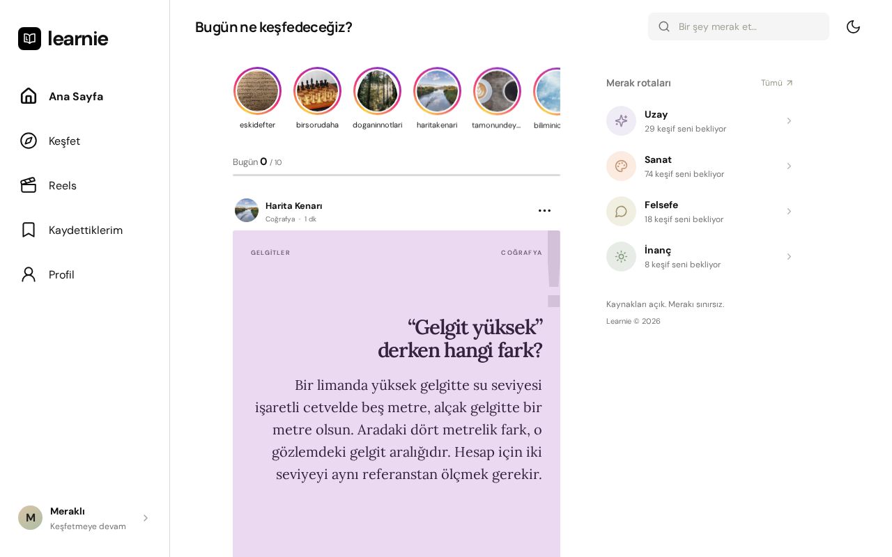Click the search magnifier icon
This screenshot has height=557, width=892.
(664, 26)
